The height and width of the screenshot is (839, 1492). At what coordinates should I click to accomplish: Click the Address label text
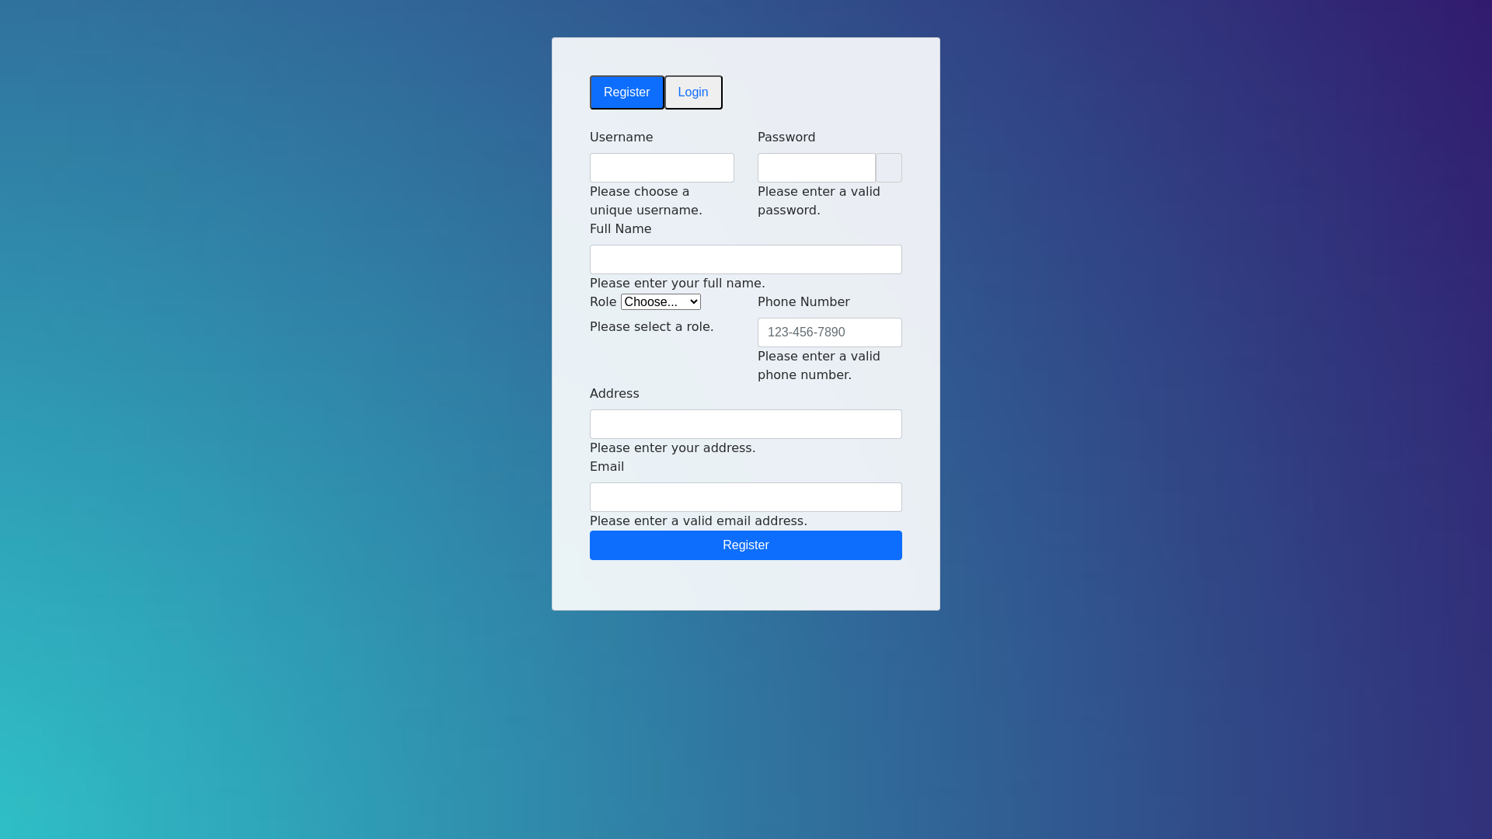[614, 394]
